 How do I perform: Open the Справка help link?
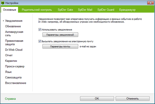(10, 99)
